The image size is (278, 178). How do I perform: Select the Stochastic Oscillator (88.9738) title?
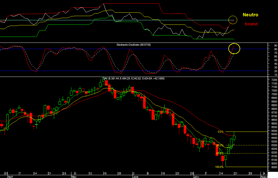click(133, 45)
